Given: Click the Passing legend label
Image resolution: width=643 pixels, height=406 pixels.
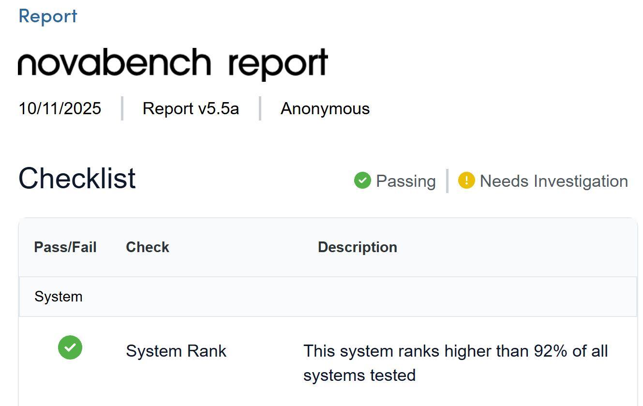Looking at the screenshot, I should click(405, 181).
